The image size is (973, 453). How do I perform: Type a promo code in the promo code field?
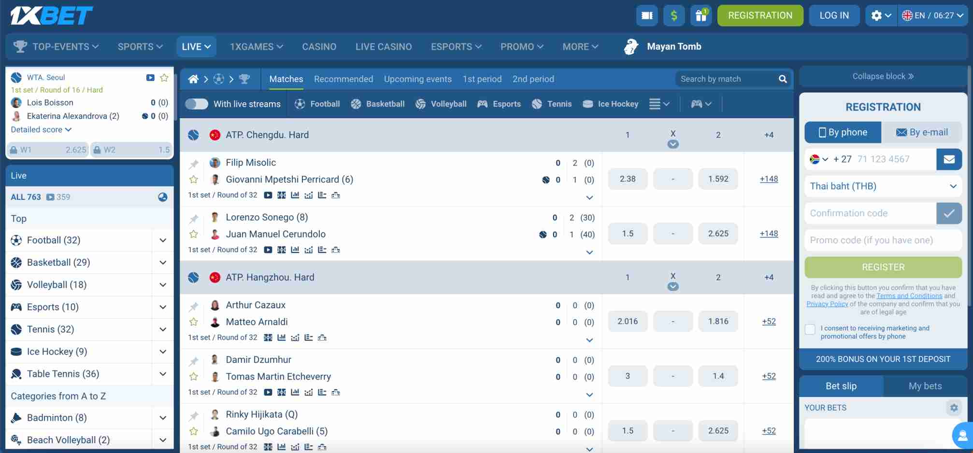coord(883,240)
